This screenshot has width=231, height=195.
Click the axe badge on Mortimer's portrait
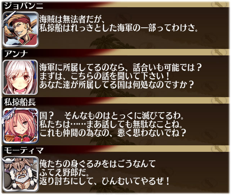click(x=9, y=160)
